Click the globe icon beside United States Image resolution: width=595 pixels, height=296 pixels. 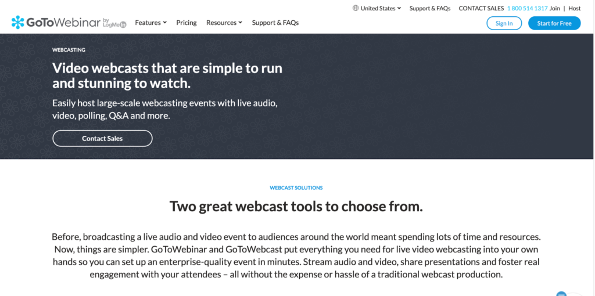(356, 8)
